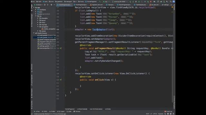Click the search everywhere magnifier icon
The height and width of the screenshot is (115, 206).
coord(171,2)
